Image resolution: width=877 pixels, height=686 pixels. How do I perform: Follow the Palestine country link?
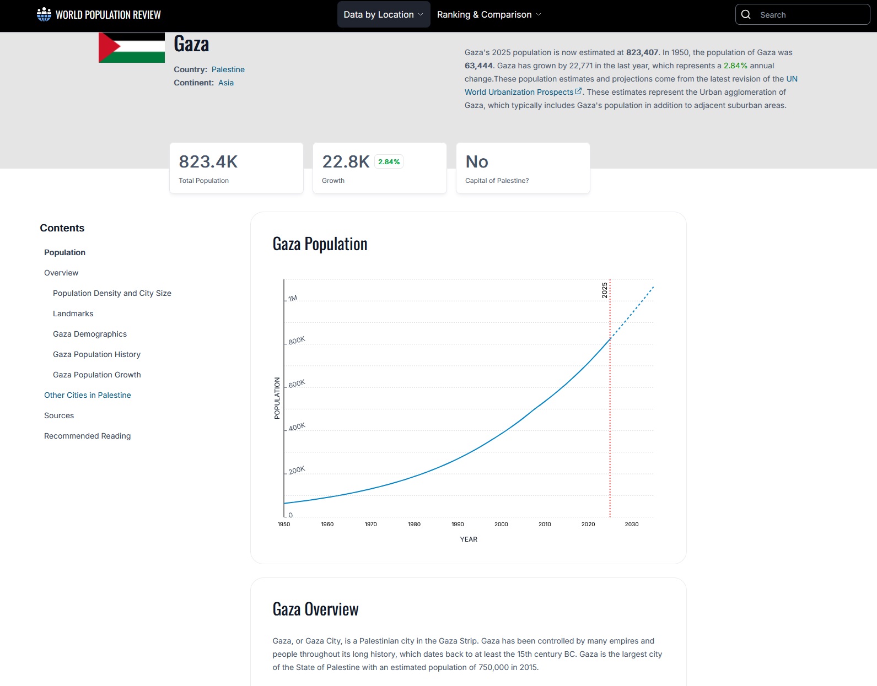(x=228, y=69)
